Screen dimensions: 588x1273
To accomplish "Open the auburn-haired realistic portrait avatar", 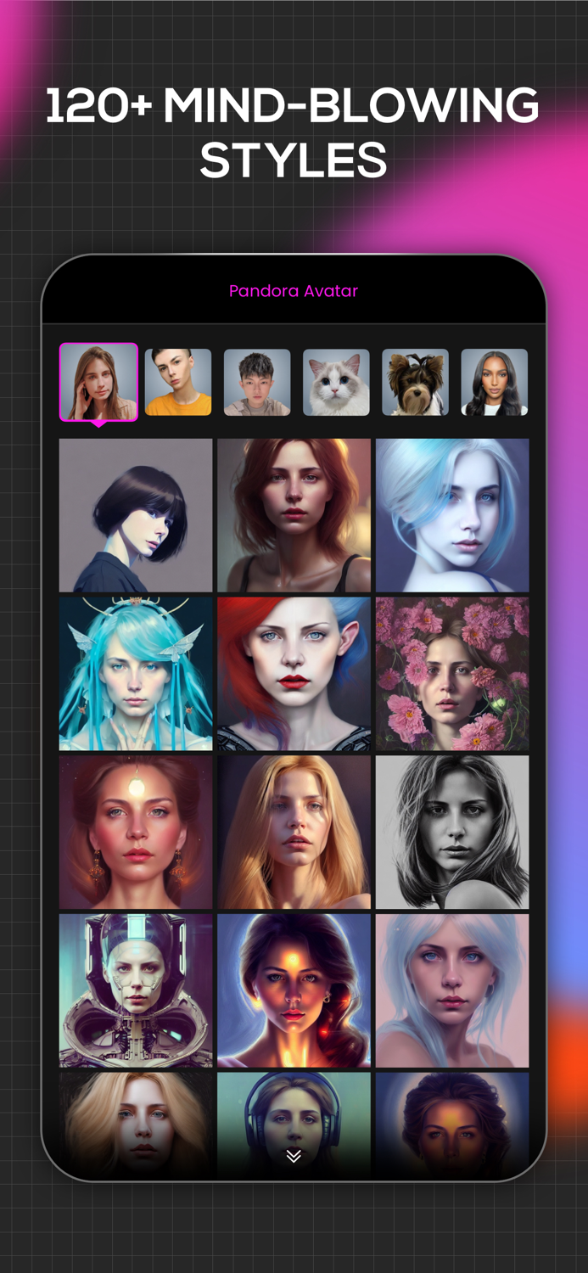I will [x=294, y=515].
